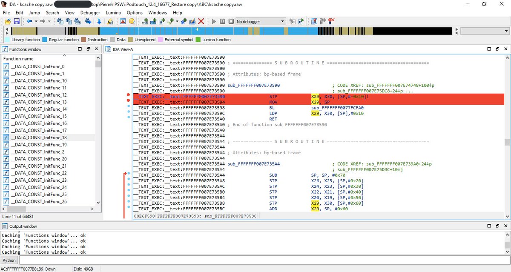Follow the sub_FFFFFFF0077FCFA0 call target
This screenshot has height=272, width=511.
pyautogui.click(x=337, y=108)
